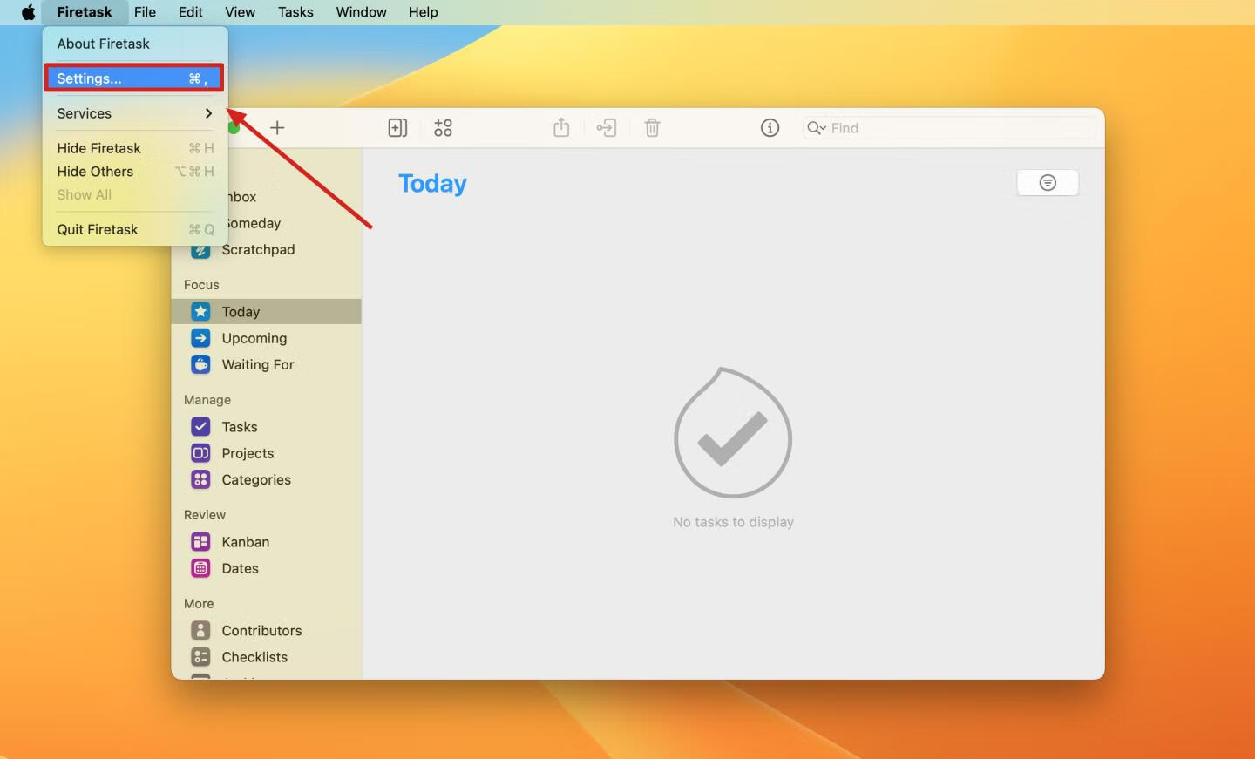Click the Tasks checkmark icon

200,427
